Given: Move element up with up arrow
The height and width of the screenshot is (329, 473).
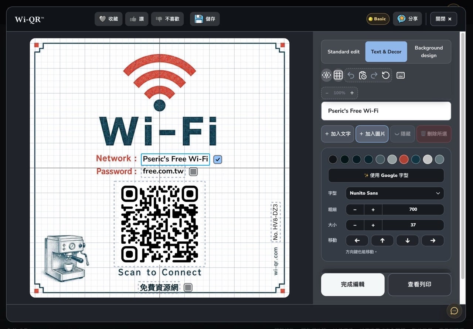Looking at the screenshot, I should click(382, 241).
